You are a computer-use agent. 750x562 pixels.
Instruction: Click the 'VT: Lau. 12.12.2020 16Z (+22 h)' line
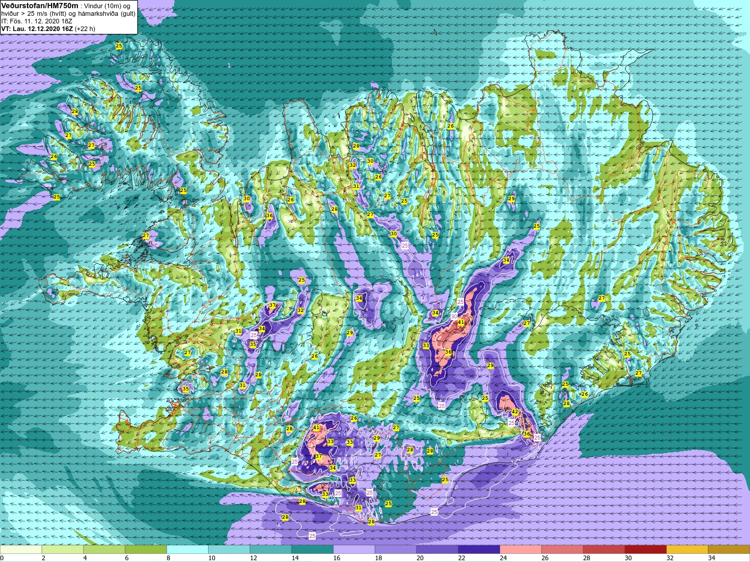48,29
